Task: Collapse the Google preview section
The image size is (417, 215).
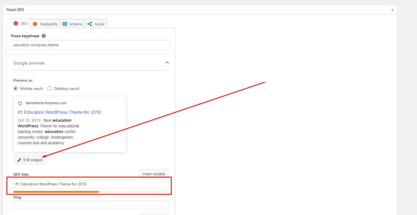Action: point(167,63)
